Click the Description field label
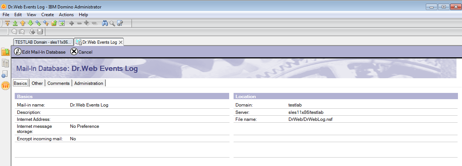Screen dimensions: 462x166 29,112
